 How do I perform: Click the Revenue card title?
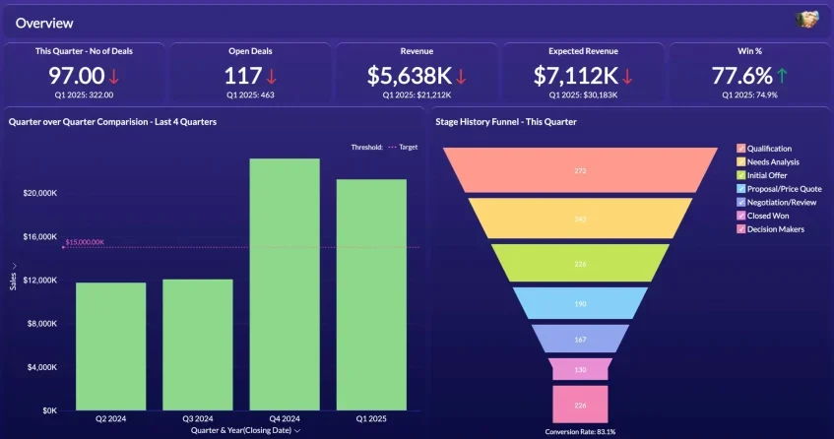(x=417, y=51)
